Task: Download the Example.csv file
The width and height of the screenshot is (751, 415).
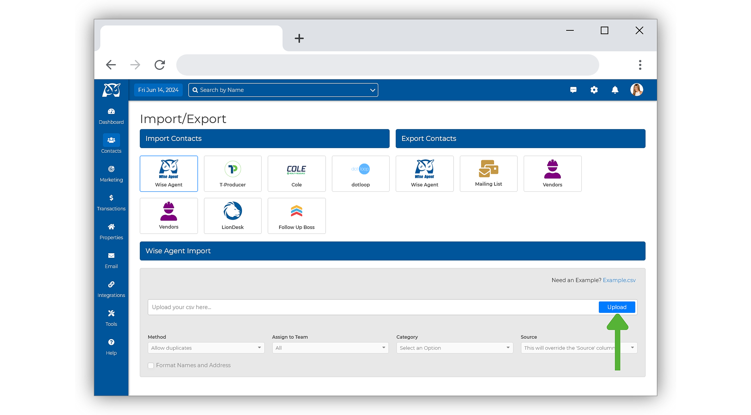Action: pyautogui.click(x=619, y=280)
